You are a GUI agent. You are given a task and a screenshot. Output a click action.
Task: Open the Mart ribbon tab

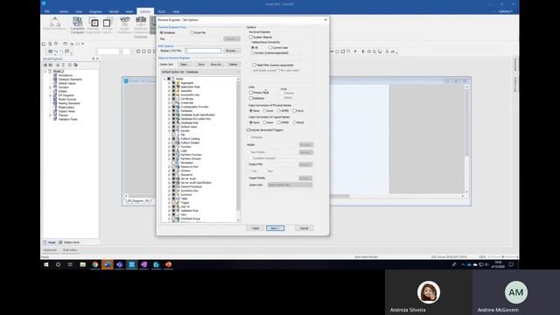pos(129,11)
